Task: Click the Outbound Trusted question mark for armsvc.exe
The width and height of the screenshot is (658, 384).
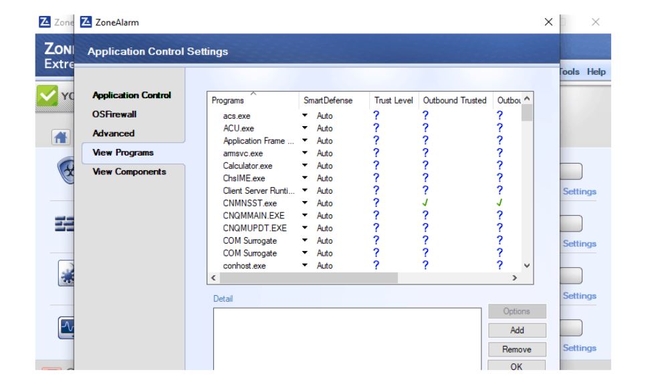Action: [x=425, y=152]
